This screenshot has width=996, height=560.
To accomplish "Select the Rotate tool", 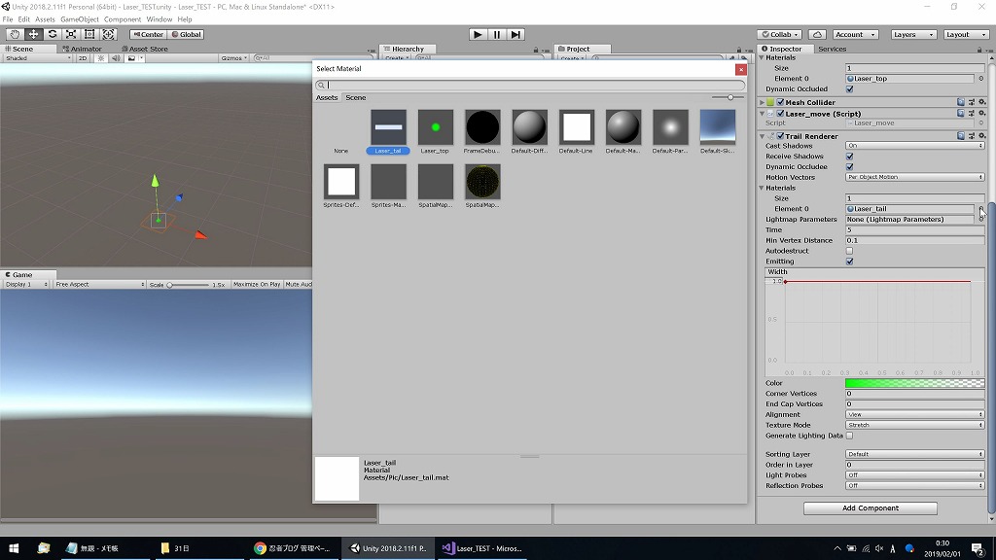I will pos(53,34).
